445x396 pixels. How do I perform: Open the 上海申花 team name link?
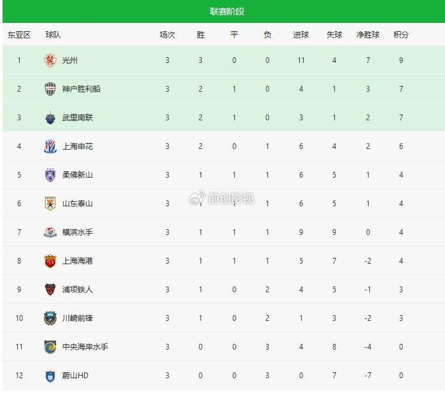pos(78,146)
